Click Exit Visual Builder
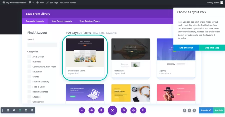The width and height of the screenshot is (225, 117). [68, 2]
